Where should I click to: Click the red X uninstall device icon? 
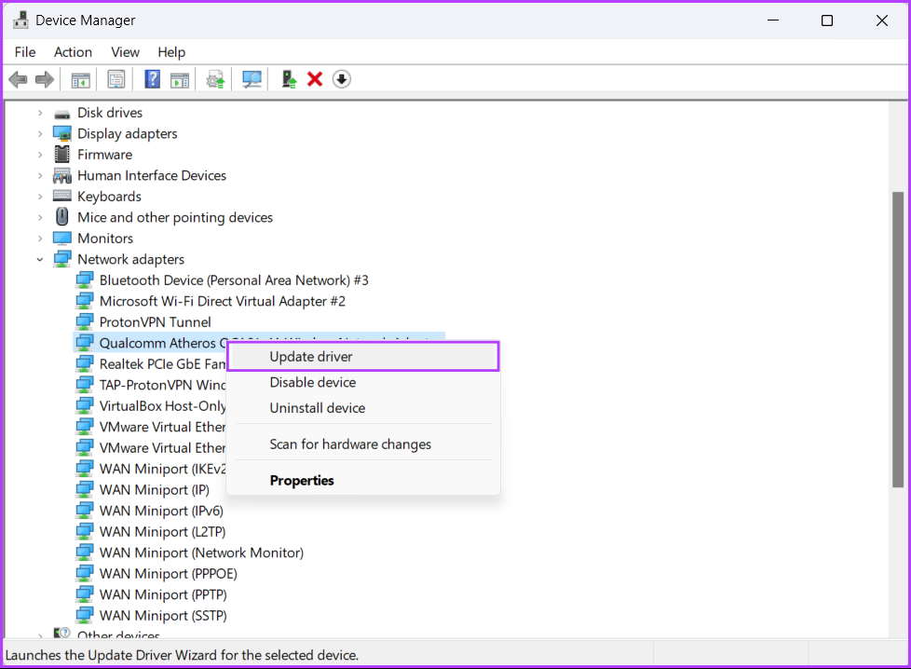pos(315,79)
